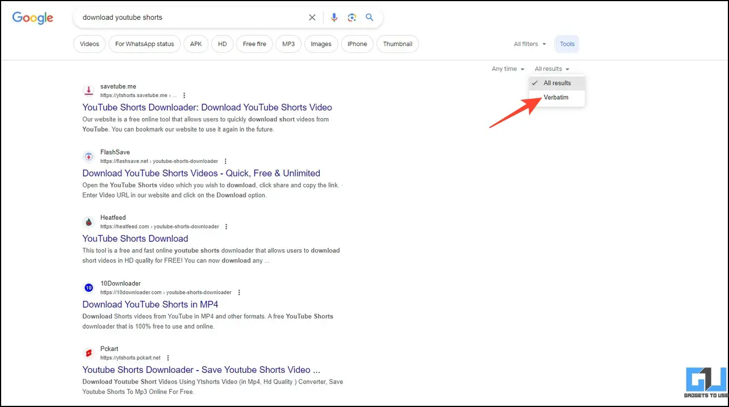Click the Heatfeed site name

coord(113,217)
